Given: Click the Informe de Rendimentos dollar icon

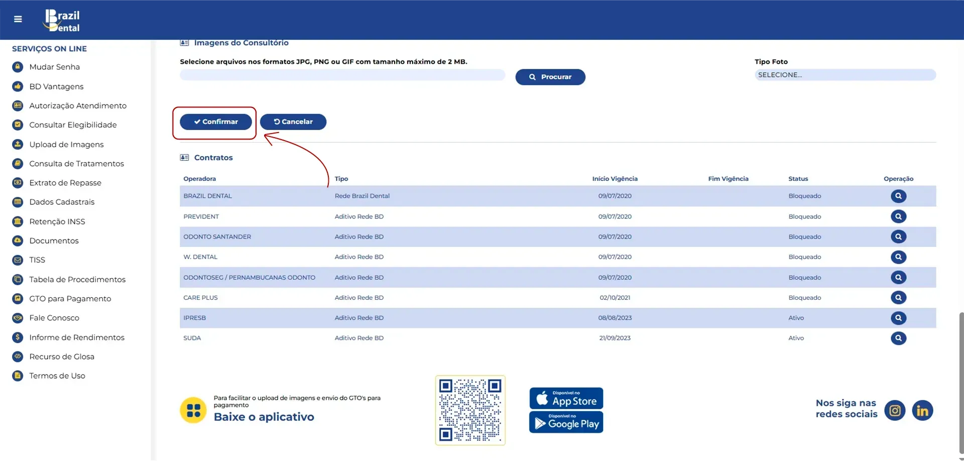Looking at the screenshot, I should [18, 337].
